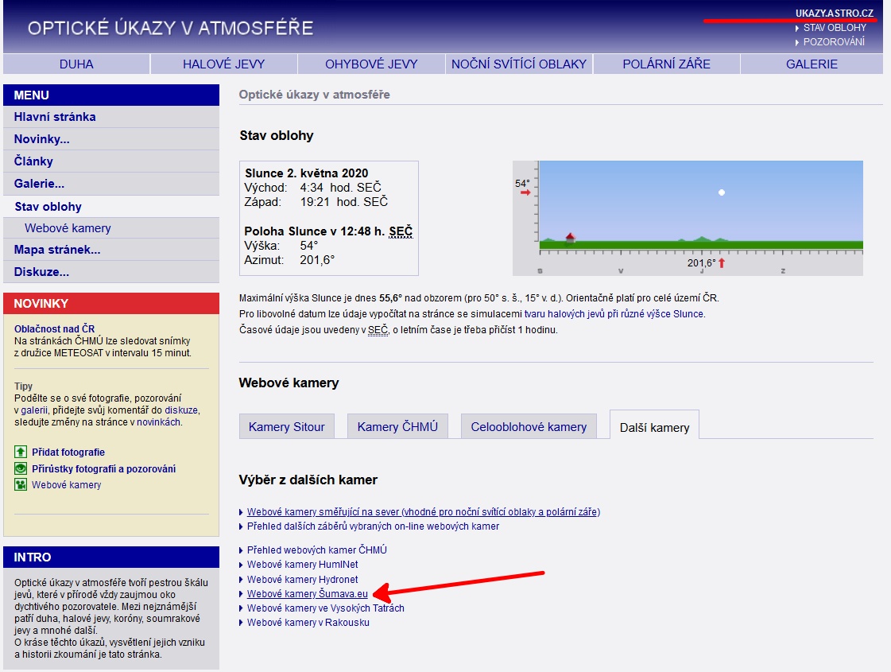Click the green upload arrow icon
The height and width of the screenshot is (672, 891).
(x=21, y=452)
